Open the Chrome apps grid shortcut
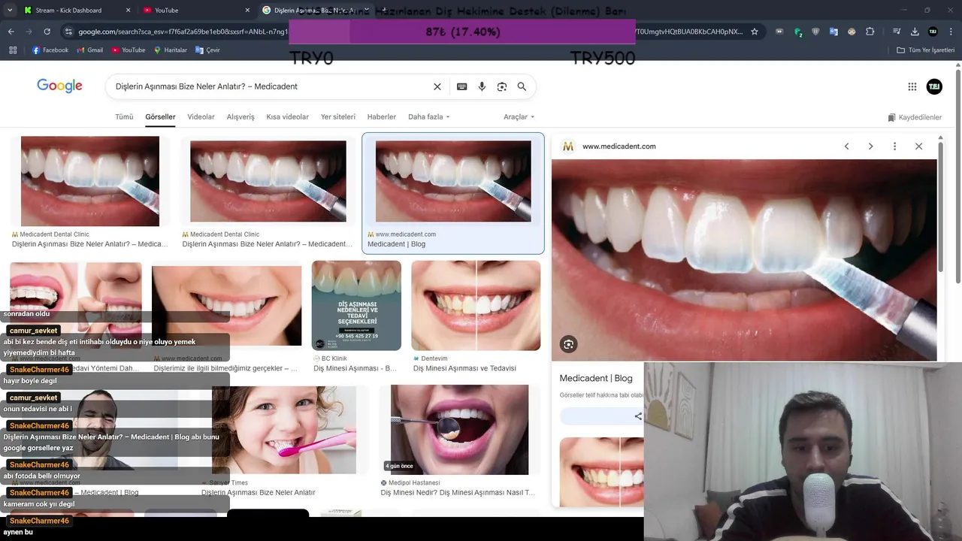The image size is (962, 541). (13, 50)
